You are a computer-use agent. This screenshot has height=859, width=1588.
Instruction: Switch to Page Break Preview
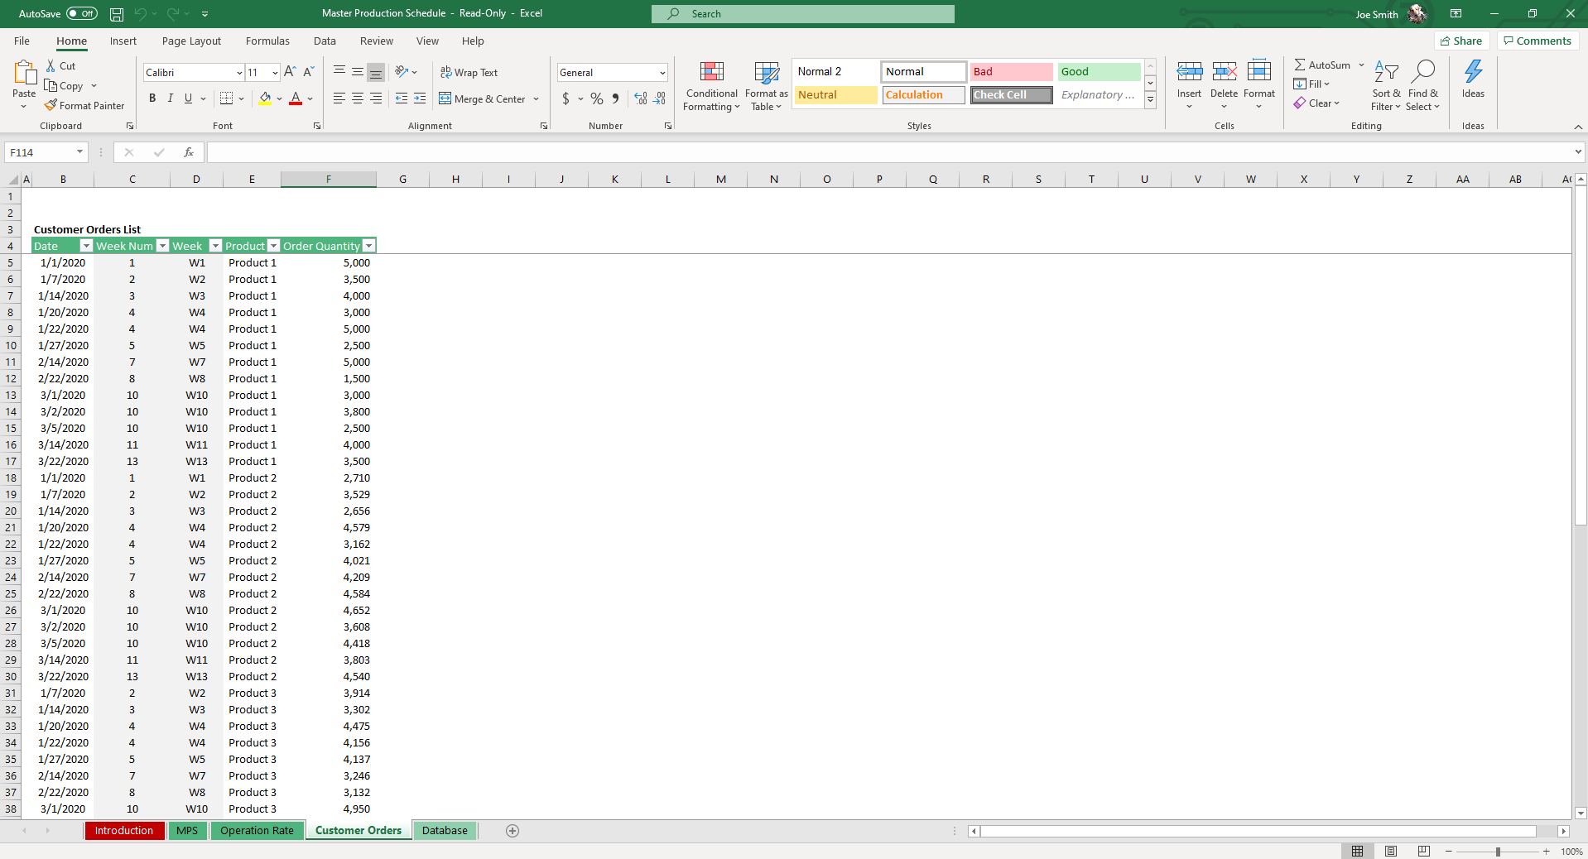tap(1424, 852)
